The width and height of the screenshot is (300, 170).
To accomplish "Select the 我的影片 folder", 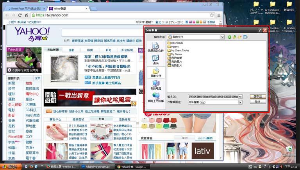I will point(175,65).
